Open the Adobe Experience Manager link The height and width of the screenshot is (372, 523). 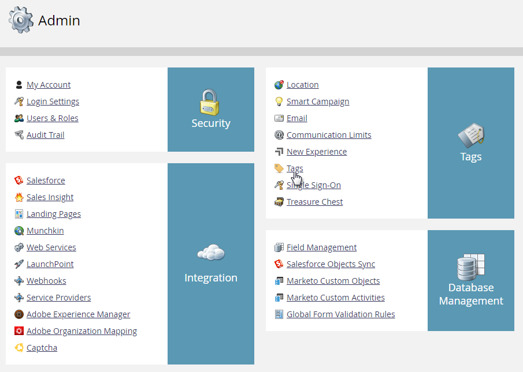(79, 314)
